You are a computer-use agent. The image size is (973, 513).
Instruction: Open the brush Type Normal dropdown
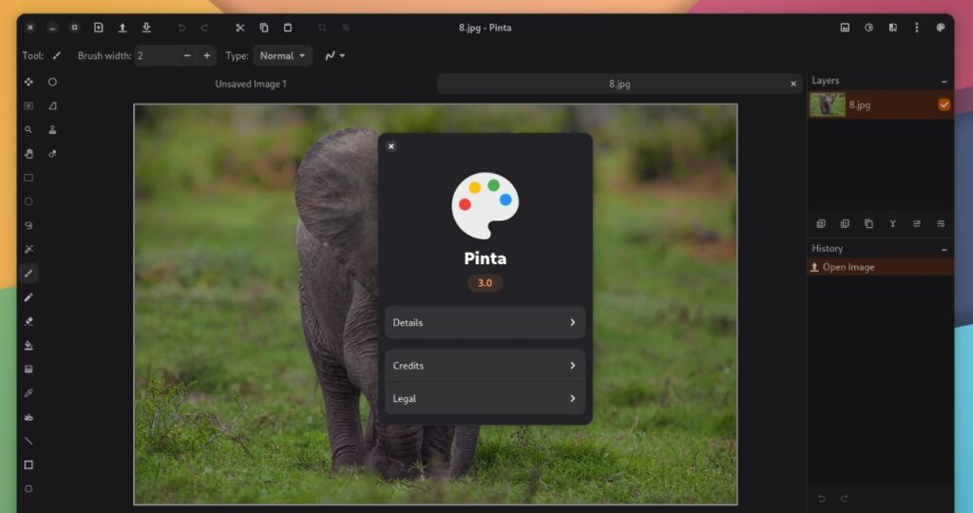282,56
